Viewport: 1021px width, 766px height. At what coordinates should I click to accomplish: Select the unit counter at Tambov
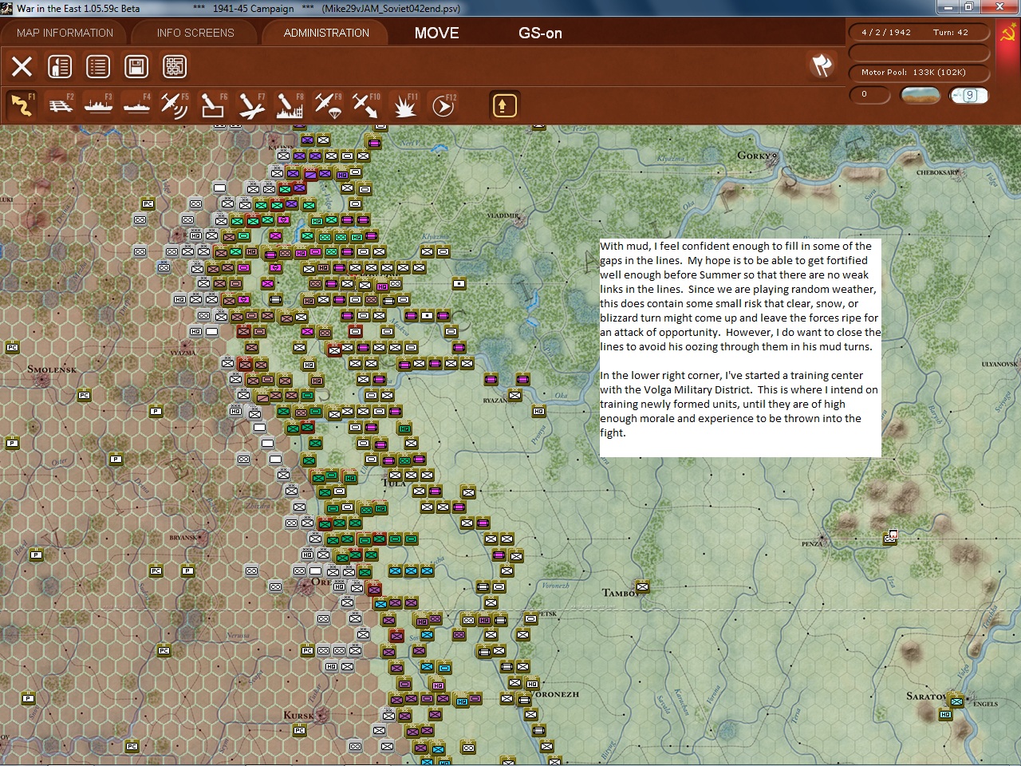642,587
